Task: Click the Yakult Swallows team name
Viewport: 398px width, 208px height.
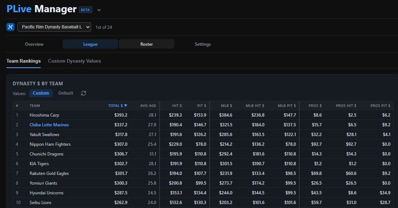Action: click(44, 135)
